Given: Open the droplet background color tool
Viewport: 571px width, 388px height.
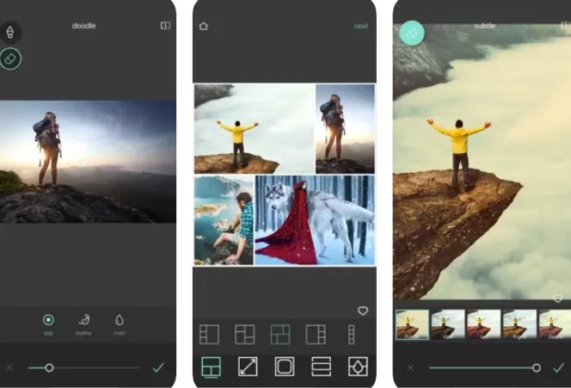Looking at the screenshot, I should coord(358,366).
